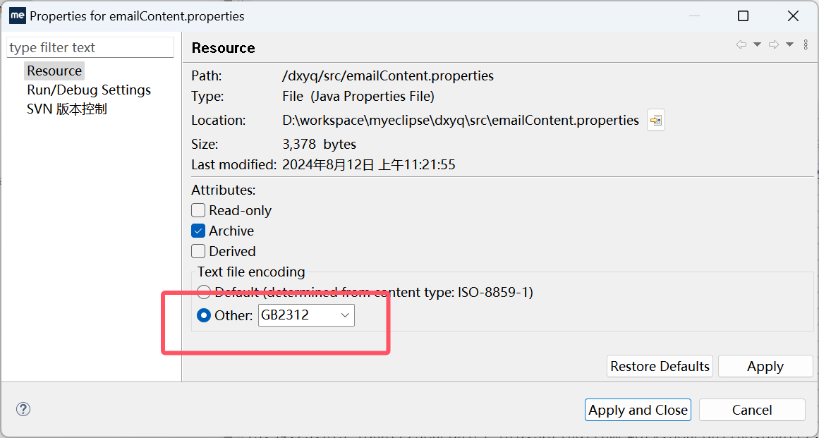Viewport: 819px width, 438px height.
Task: Focus the type filter text field
Action: 90,47
